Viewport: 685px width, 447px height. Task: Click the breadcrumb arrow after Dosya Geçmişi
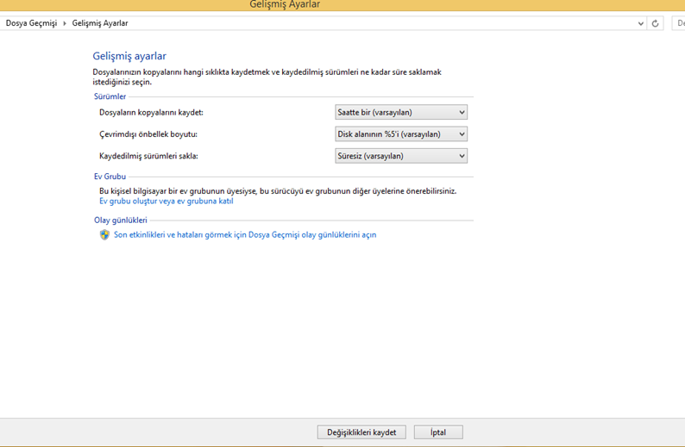pyautogui.click(x=65, y=23)
